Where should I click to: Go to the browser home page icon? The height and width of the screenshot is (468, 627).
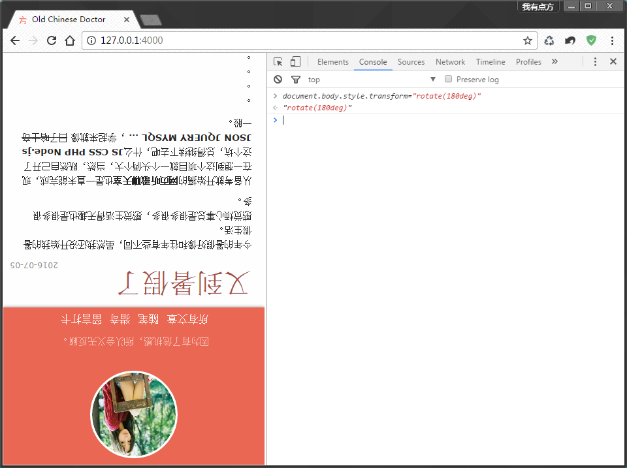(x=70, y=40)
